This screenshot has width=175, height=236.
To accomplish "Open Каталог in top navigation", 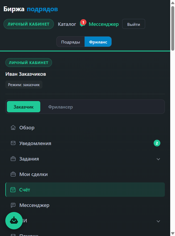I will tap(67, 24).
